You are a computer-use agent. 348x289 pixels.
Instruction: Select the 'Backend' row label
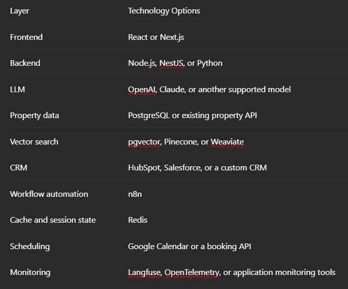pos(25,63)
